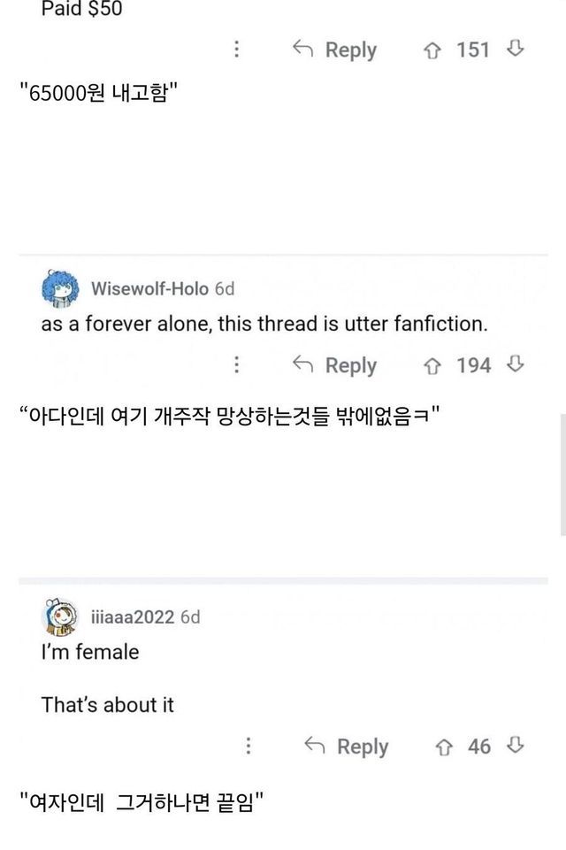Click the reply arrow icon on Wisewolf-Holo's comment

coord(303,365)
